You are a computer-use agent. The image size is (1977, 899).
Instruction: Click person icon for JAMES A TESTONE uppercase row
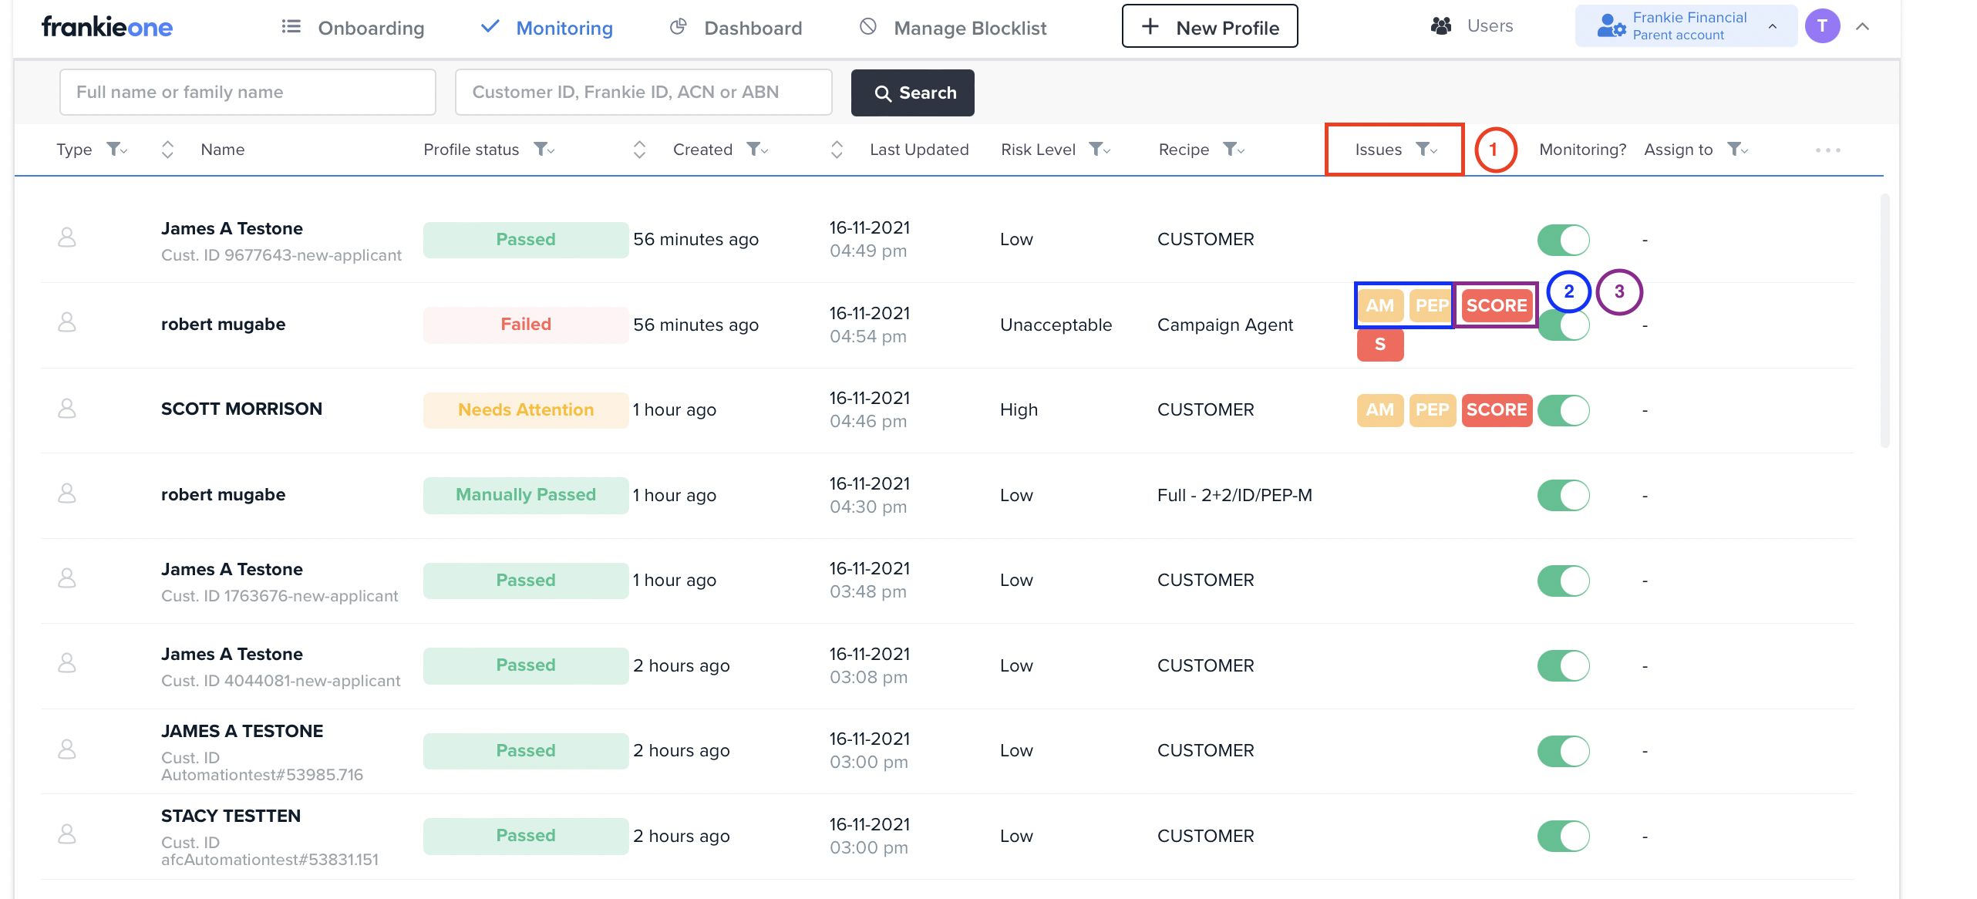coord(67,749)
